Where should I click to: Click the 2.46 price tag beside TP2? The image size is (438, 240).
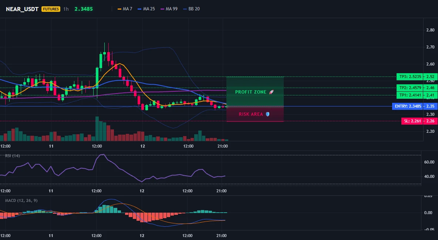pos(430,88)
